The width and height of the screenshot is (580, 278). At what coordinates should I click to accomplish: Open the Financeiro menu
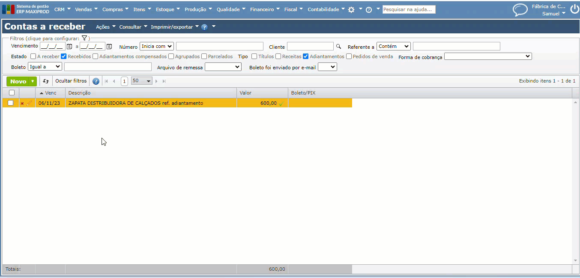point(265,9)
